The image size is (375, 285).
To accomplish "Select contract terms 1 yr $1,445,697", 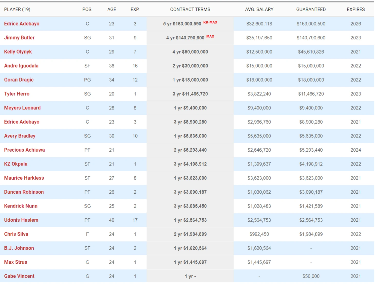I will coord(190,262).
